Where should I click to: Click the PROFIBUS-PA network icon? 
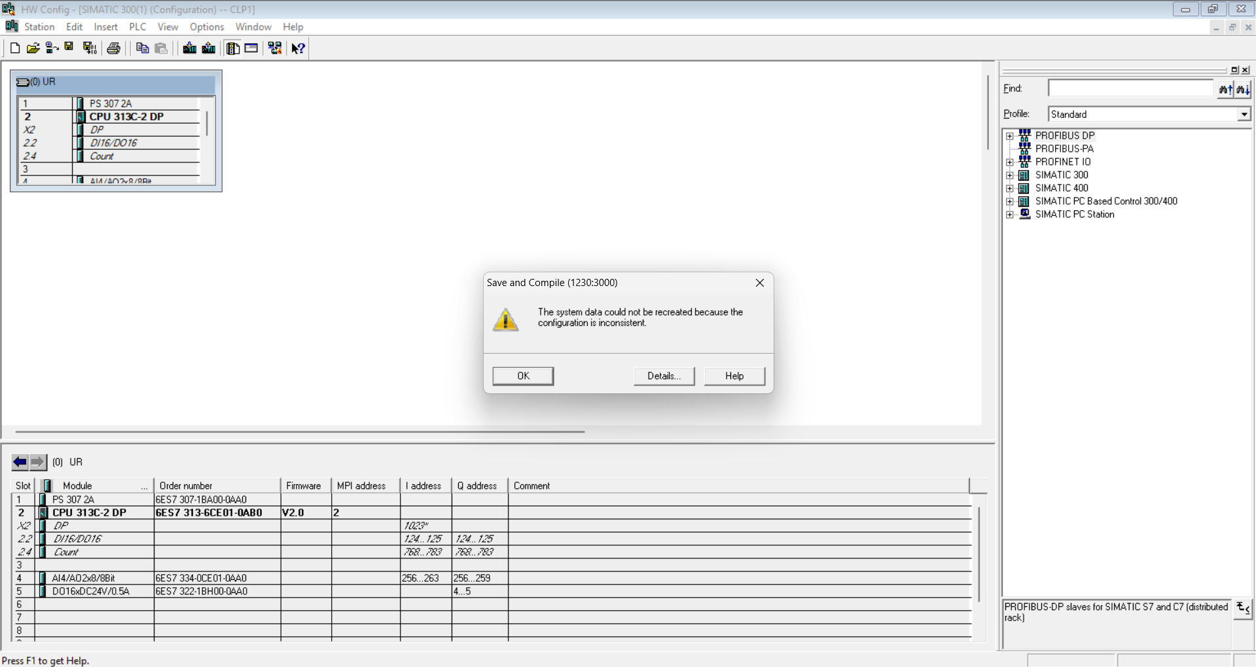1025,149
